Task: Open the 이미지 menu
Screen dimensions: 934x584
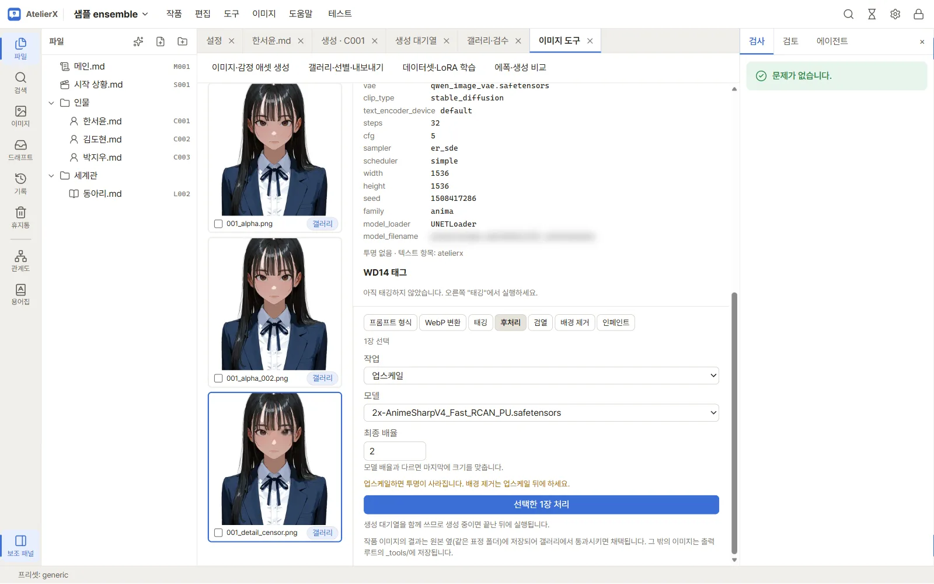Action: click(264, 13)
